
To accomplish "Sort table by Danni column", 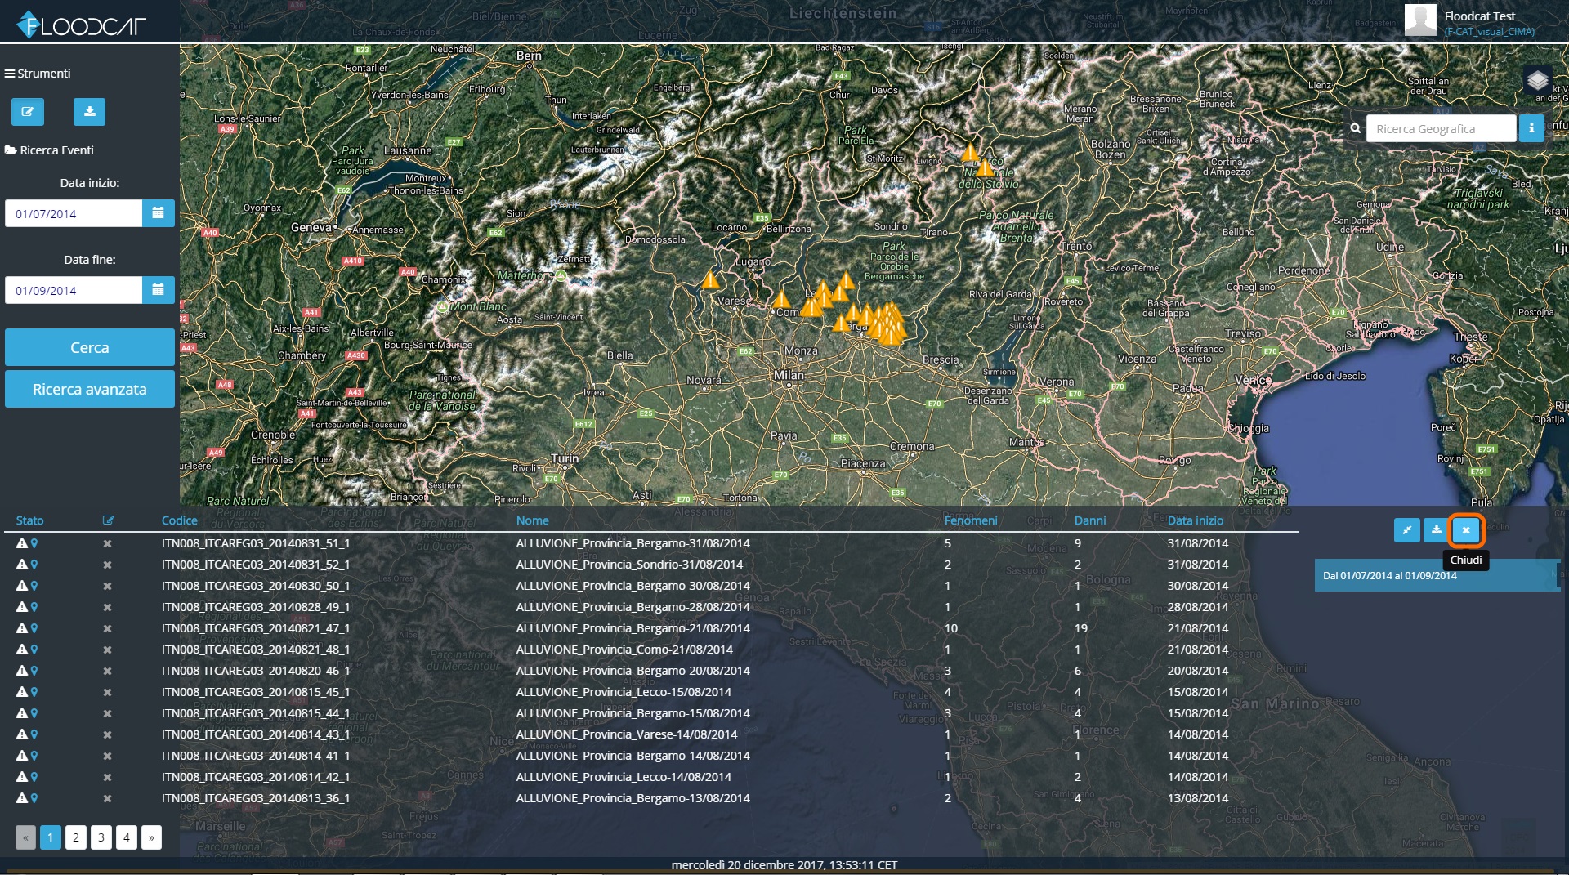I will (1090, 520).
